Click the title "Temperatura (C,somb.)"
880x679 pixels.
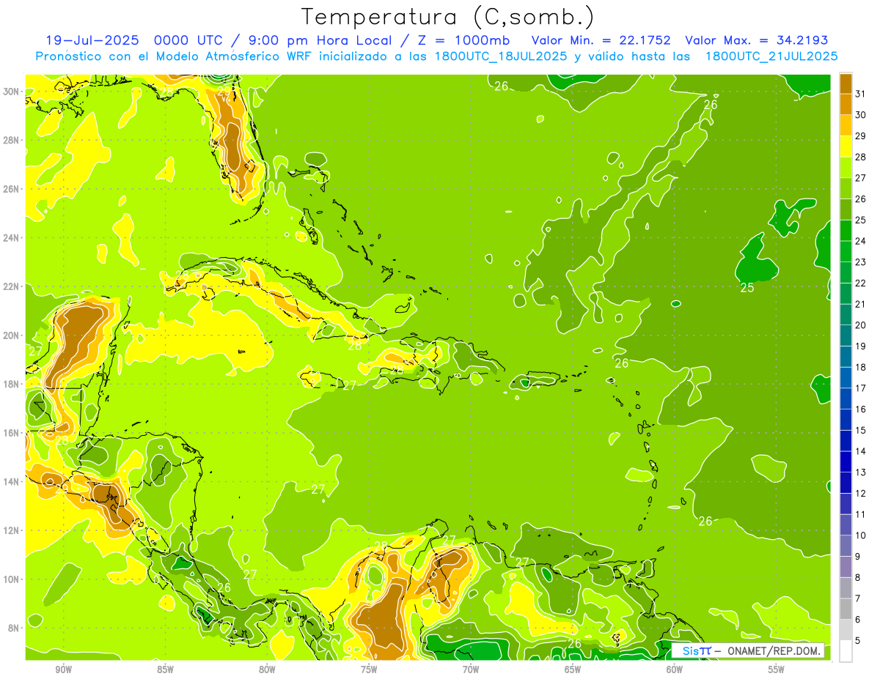point(447,17)
